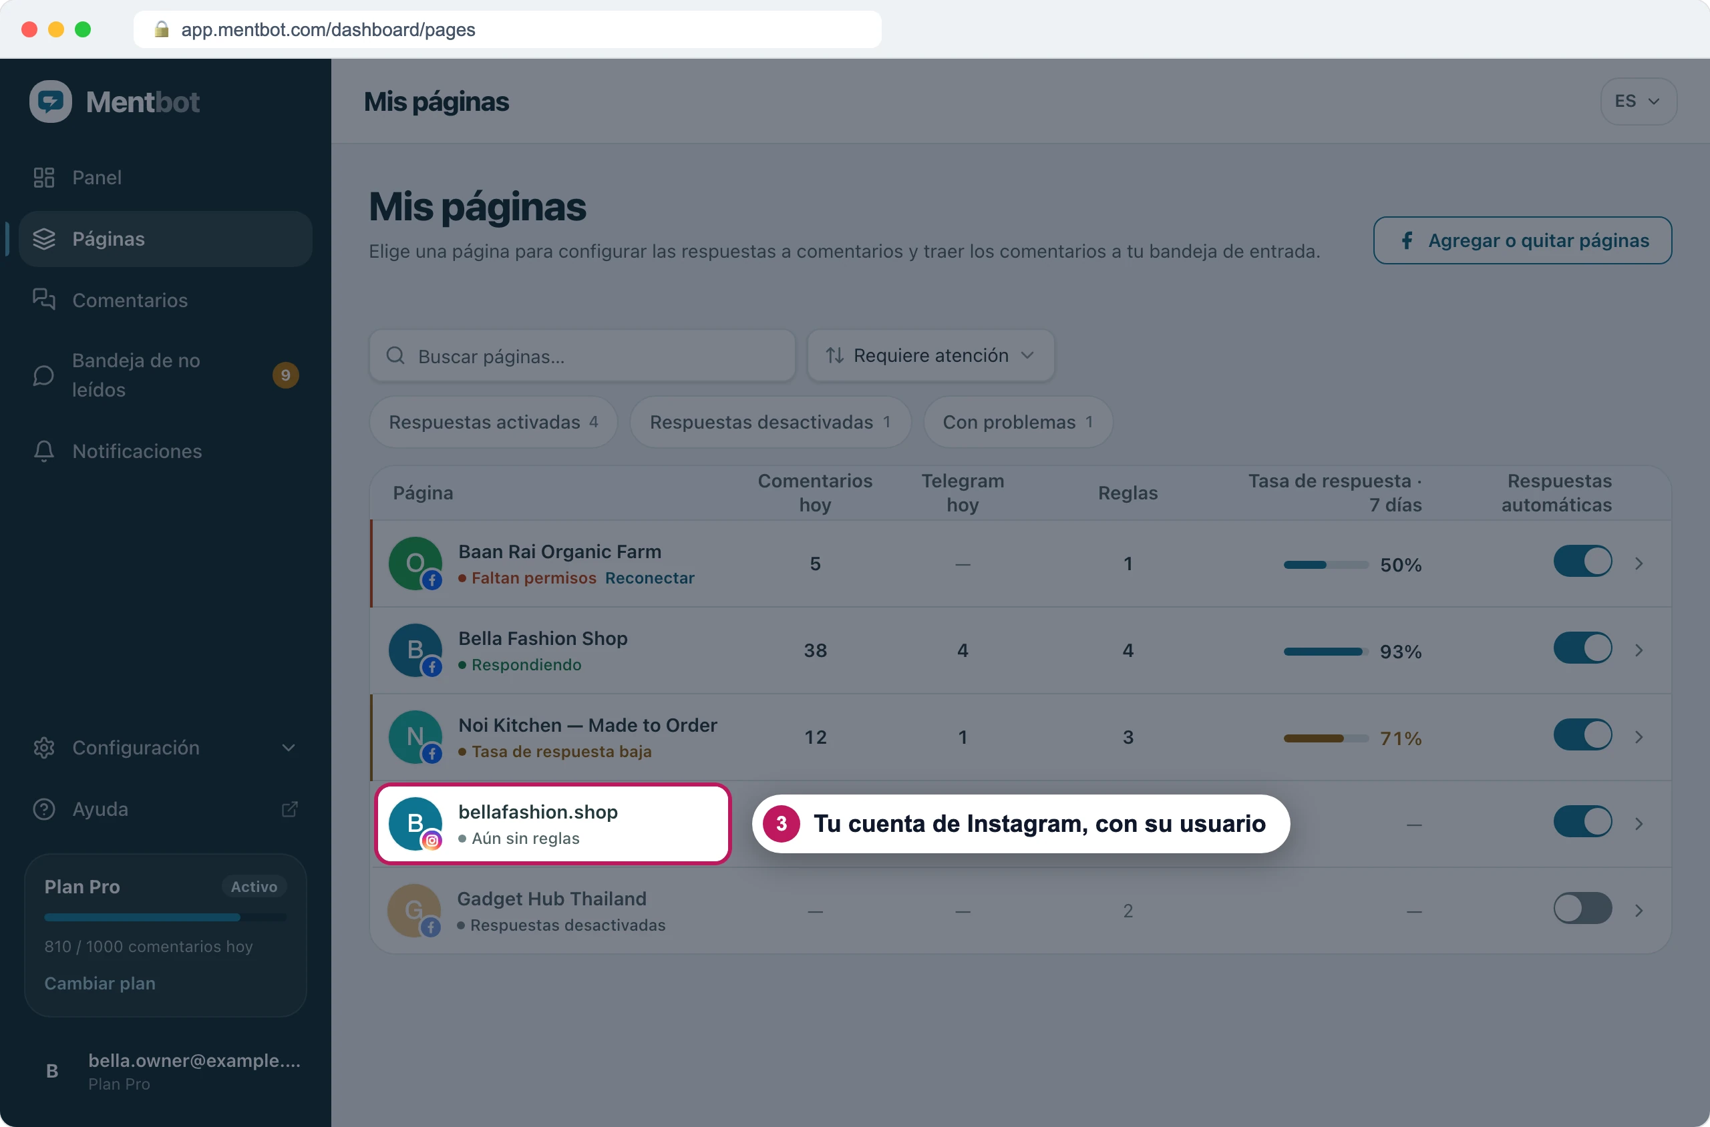1710x1127 pixels.
Task: Filter by Con problemas tab
Action: pyautogui.click(x=1018, y=422)
